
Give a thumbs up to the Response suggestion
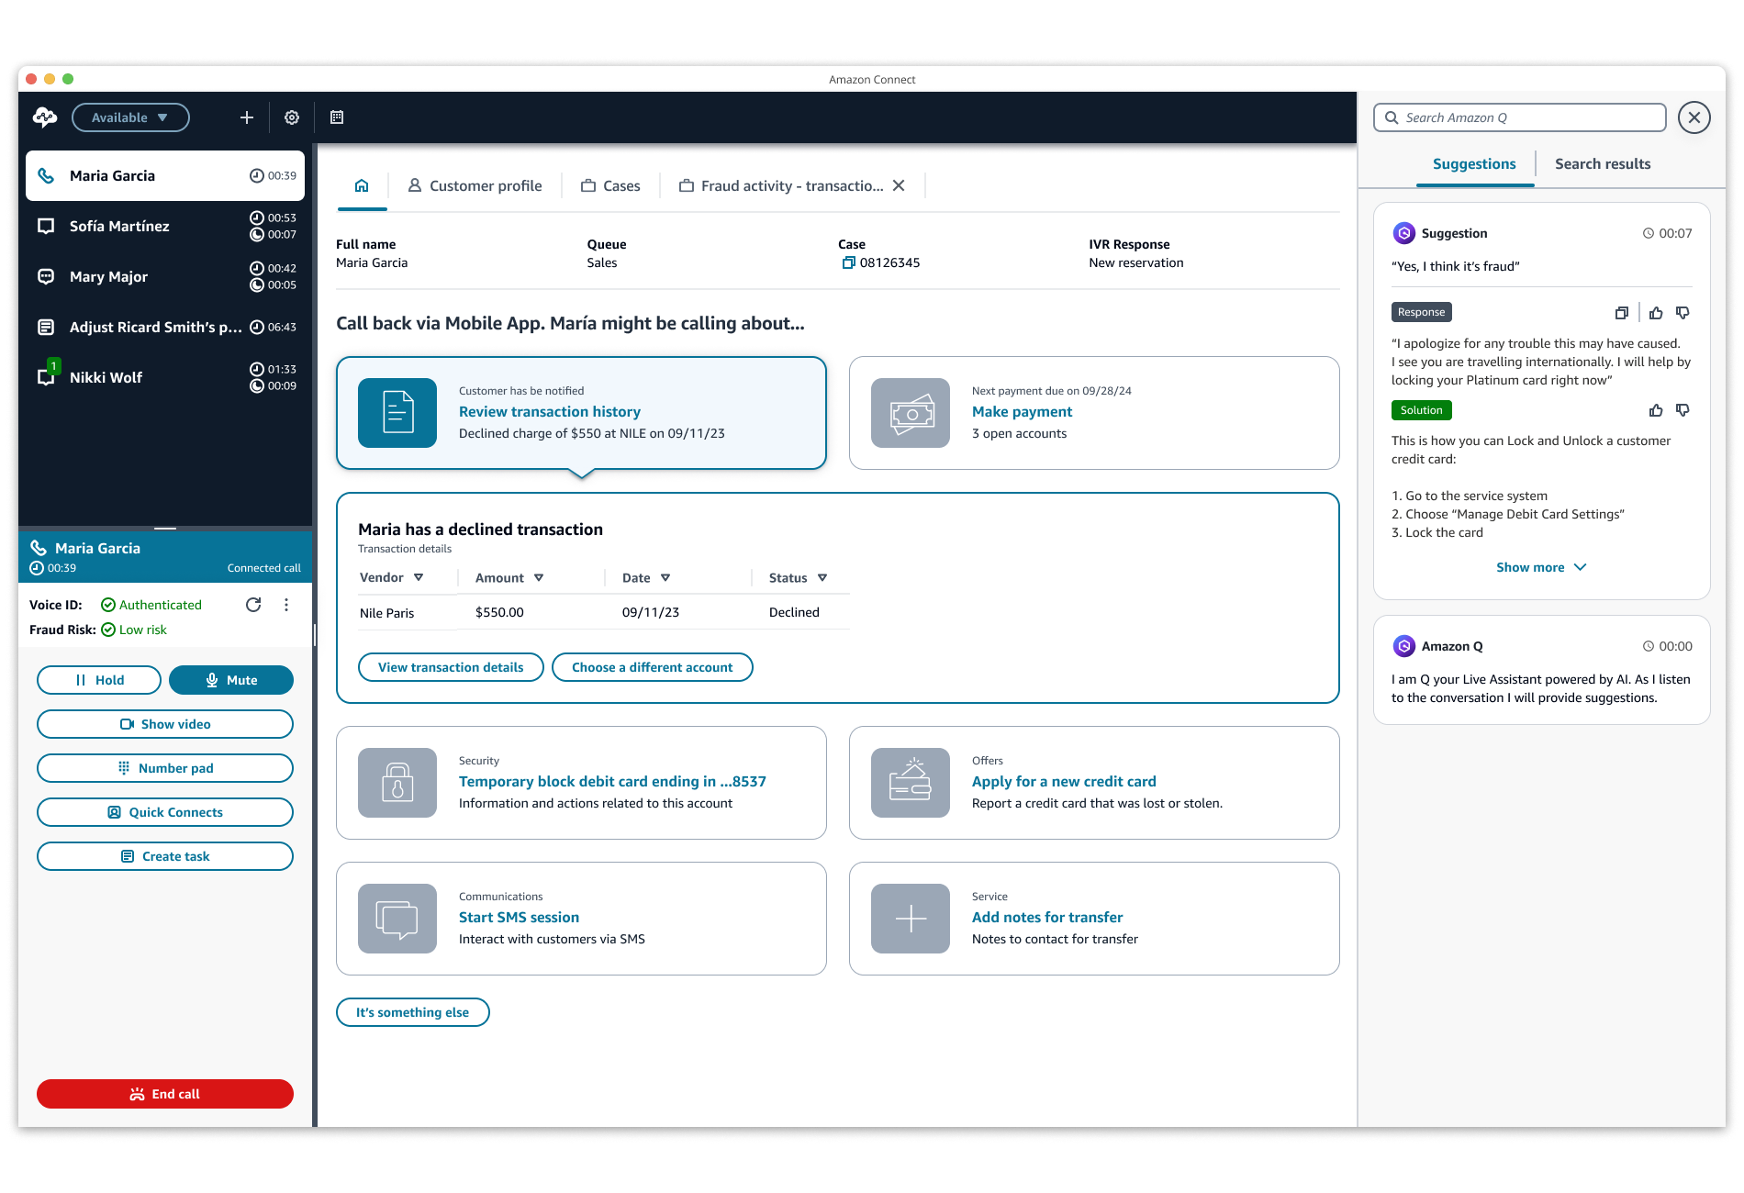pyautogui.click(x=1656, y=312)
